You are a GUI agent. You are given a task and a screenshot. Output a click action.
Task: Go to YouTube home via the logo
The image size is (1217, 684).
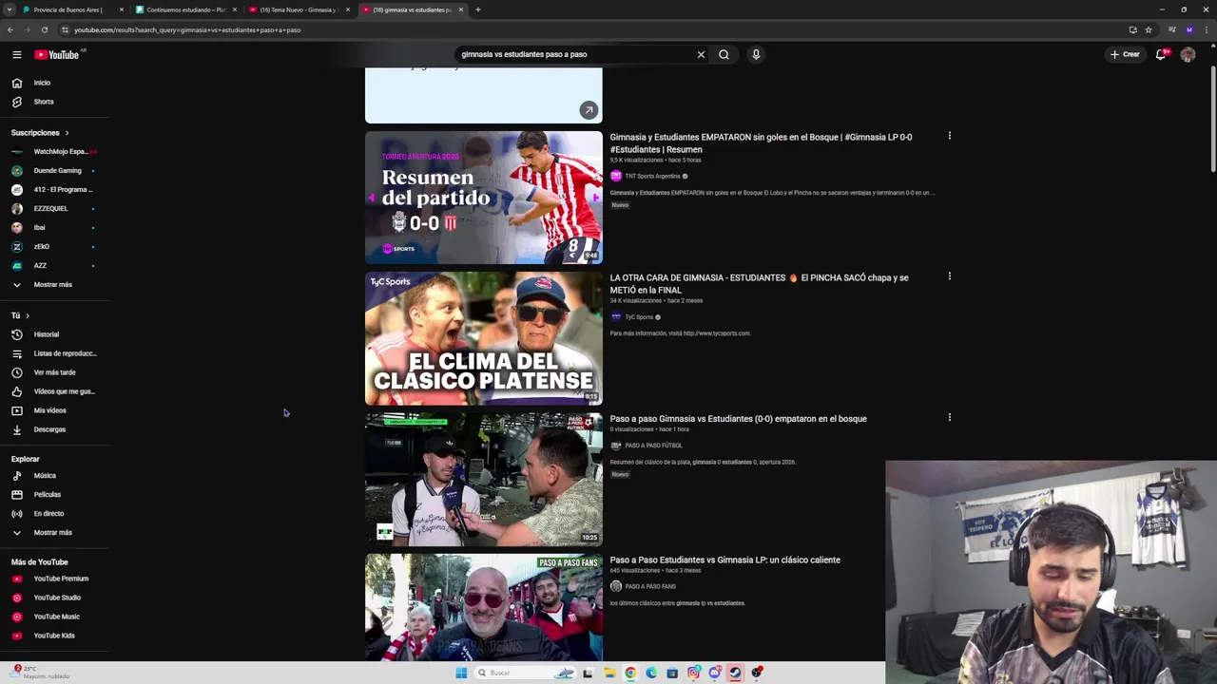[57, 54]
